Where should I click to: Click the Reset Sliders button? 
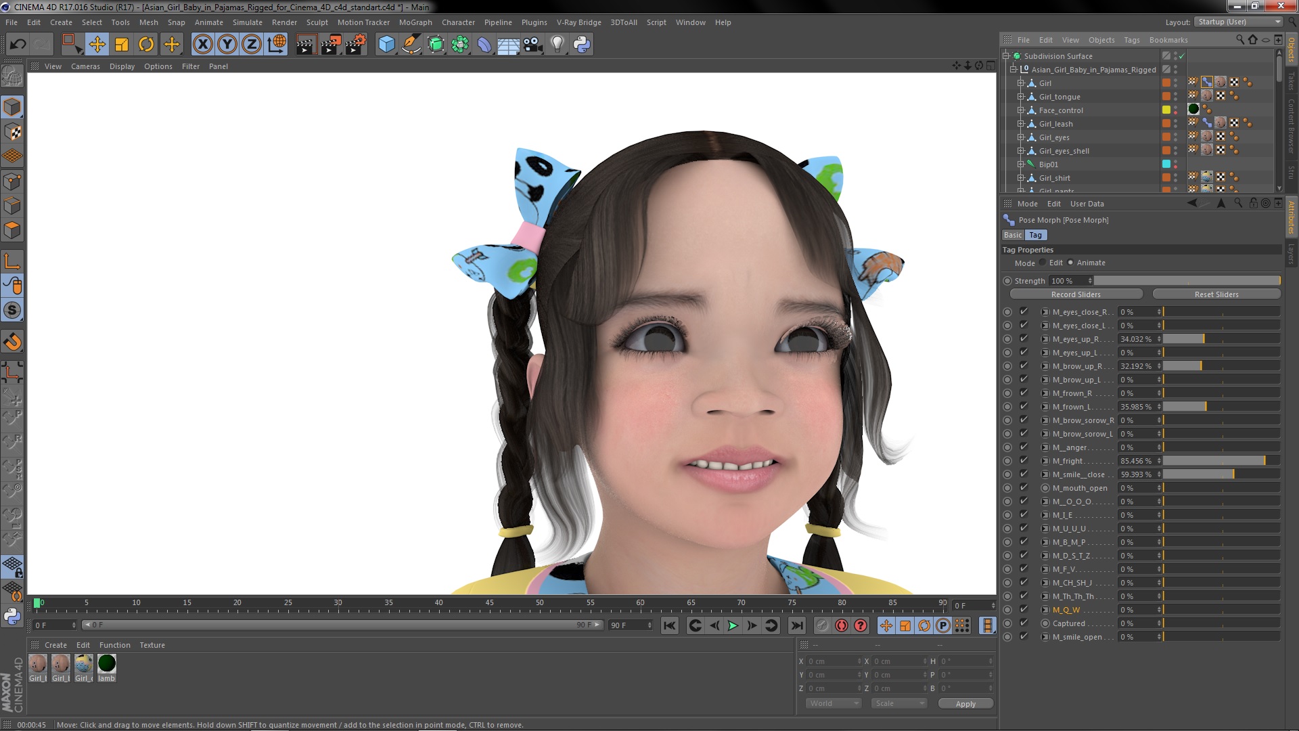tap(1216, 294)
